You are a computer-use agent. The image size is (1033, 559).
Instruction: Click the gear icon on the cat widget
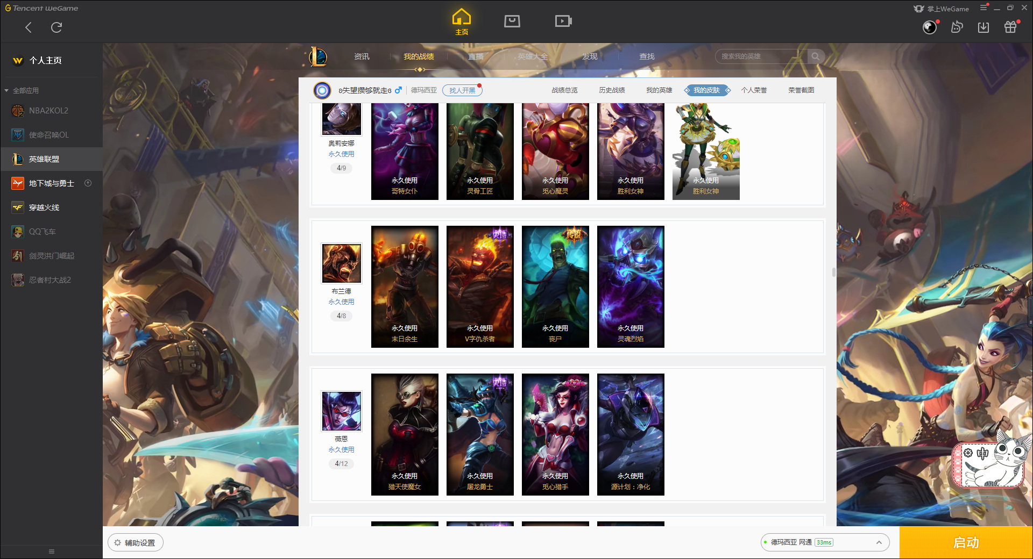coord(968,453)
